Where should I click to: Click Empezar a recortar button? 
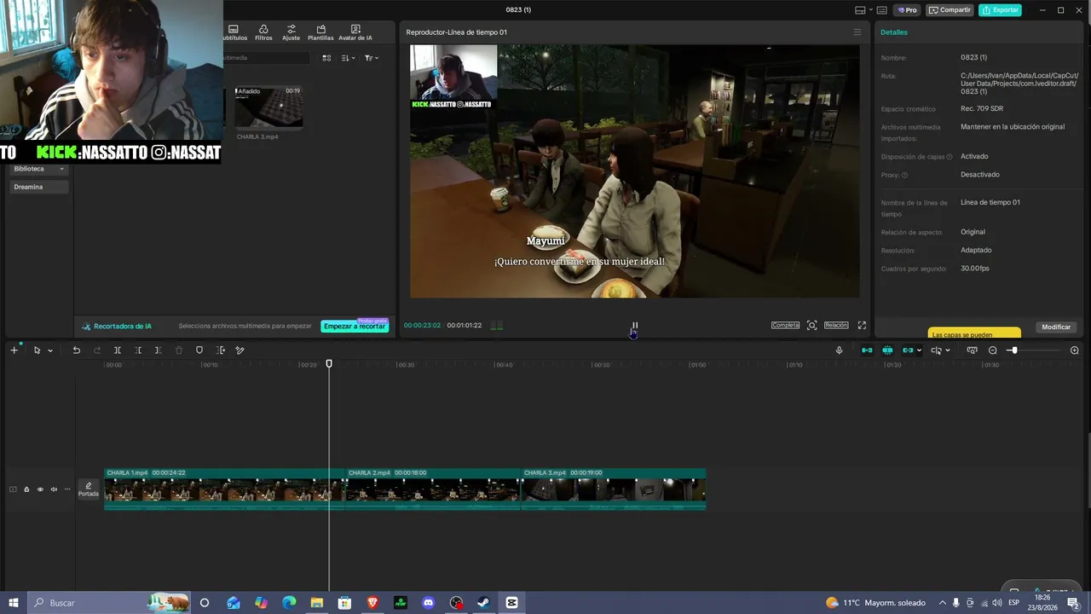(355, 326)
